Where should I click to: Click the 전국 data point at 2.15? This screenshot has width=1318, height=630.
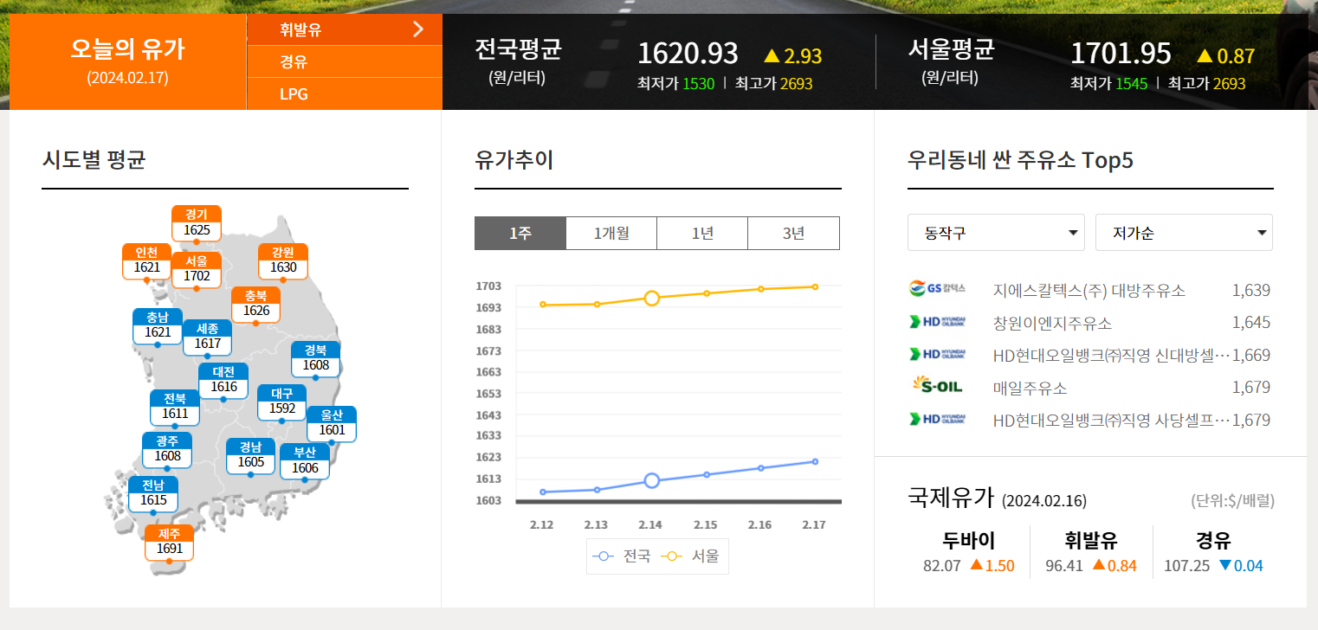click(707, 474)
